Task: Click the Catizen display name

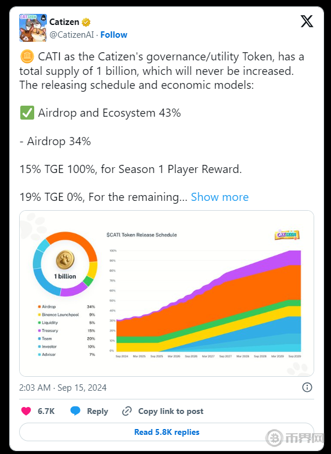Action: (64, 22)
